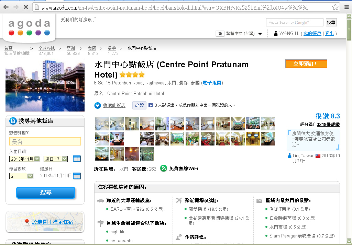Screen dimensions: 352x245
Task: Click the 水門市場 (0.5 公里) entry
Action: click(x=288, y=227)
